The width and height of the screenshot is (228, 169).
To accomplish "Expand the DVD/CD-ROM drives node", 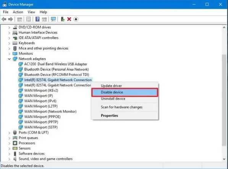I will pos(9,28).
